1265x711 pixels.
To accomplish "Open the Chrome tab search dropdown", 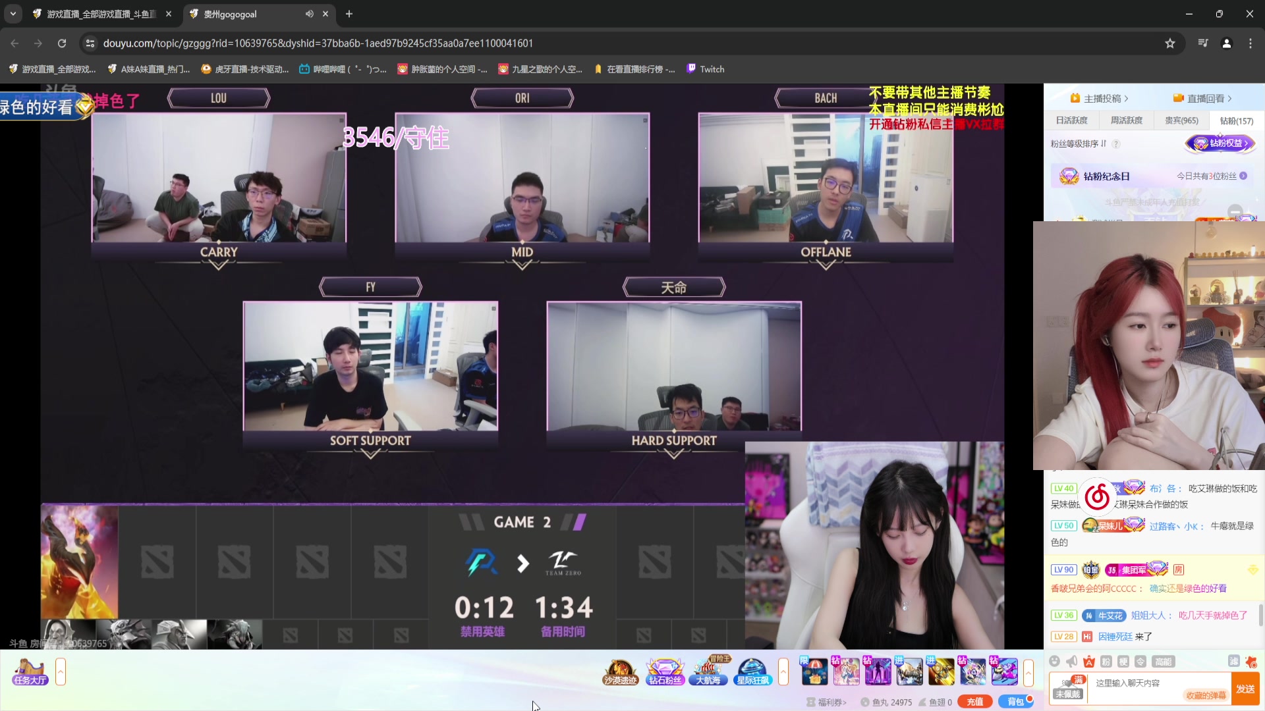I will point(13,14).
